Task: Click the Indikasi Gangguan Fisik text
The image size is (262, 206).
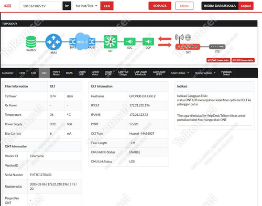Action: (x=192, y=96)
